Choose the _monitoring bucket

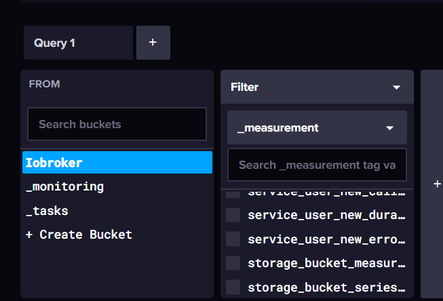coord(65,186)
